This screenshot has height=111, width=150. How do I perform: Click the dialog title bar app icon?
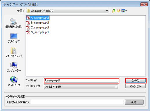[x=4, y=4]
